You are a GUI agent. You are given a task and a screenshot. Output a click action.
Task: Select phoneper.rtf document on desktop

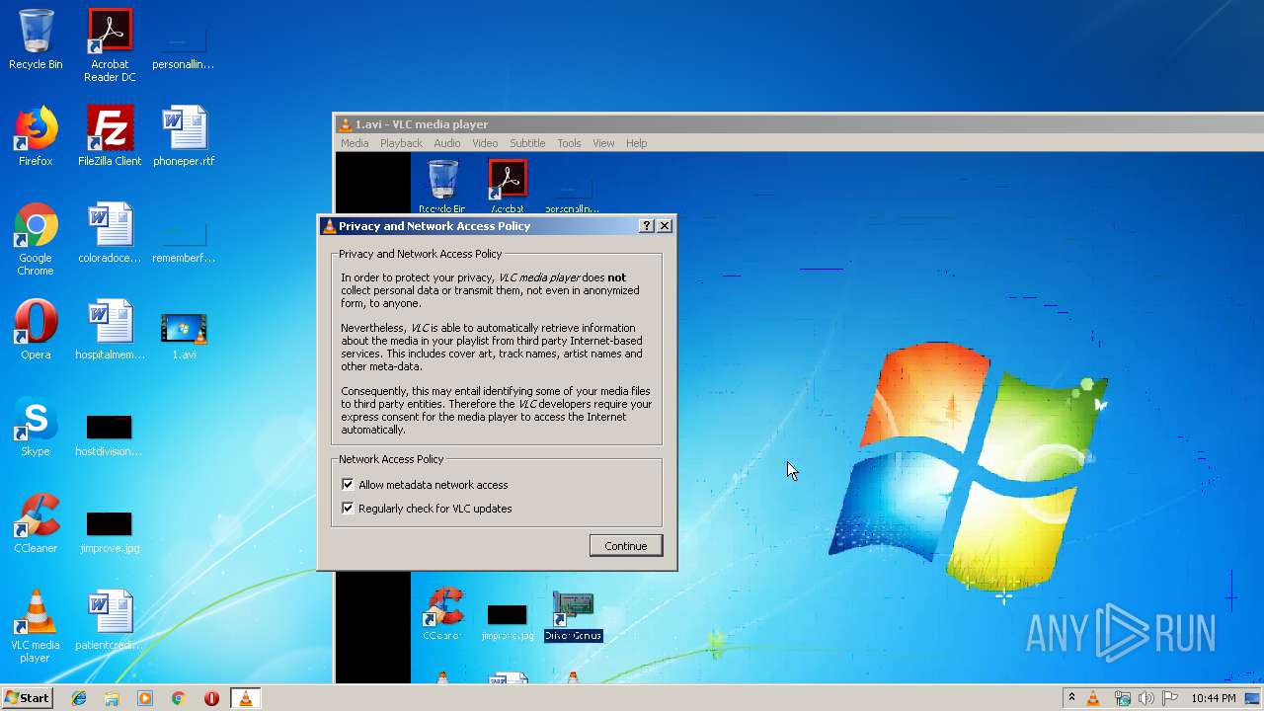pos(184,136)
